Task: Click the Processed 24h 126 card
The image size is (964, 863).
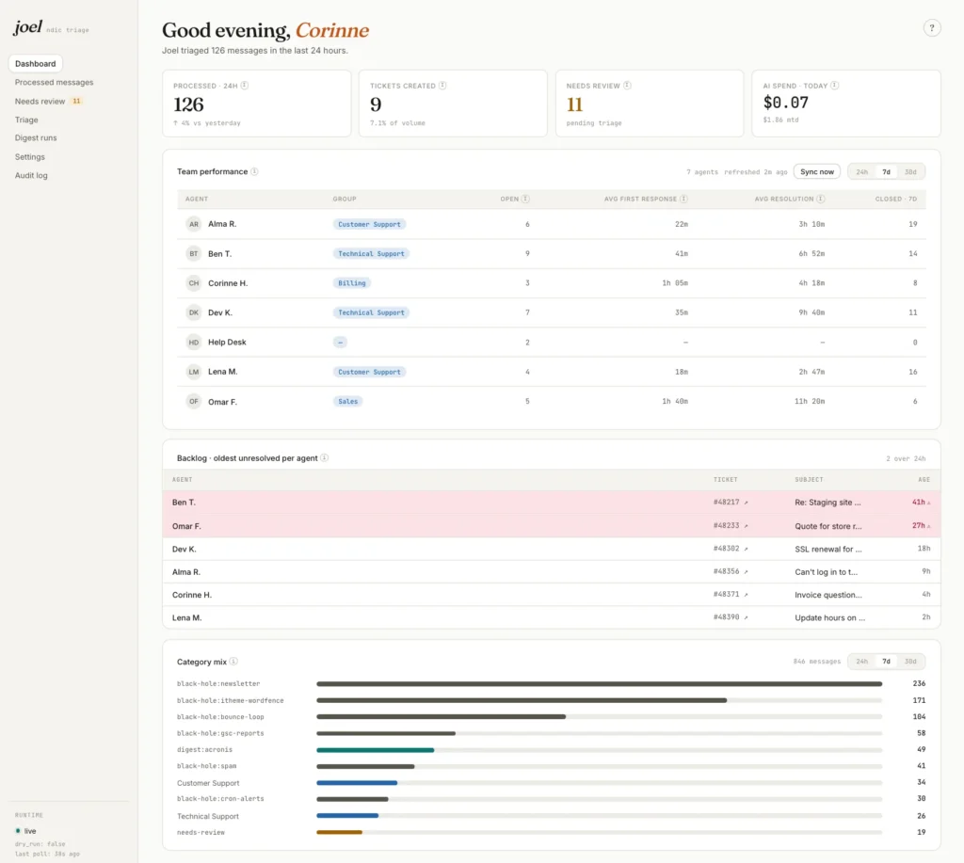Action: click(x=256, y=104)
